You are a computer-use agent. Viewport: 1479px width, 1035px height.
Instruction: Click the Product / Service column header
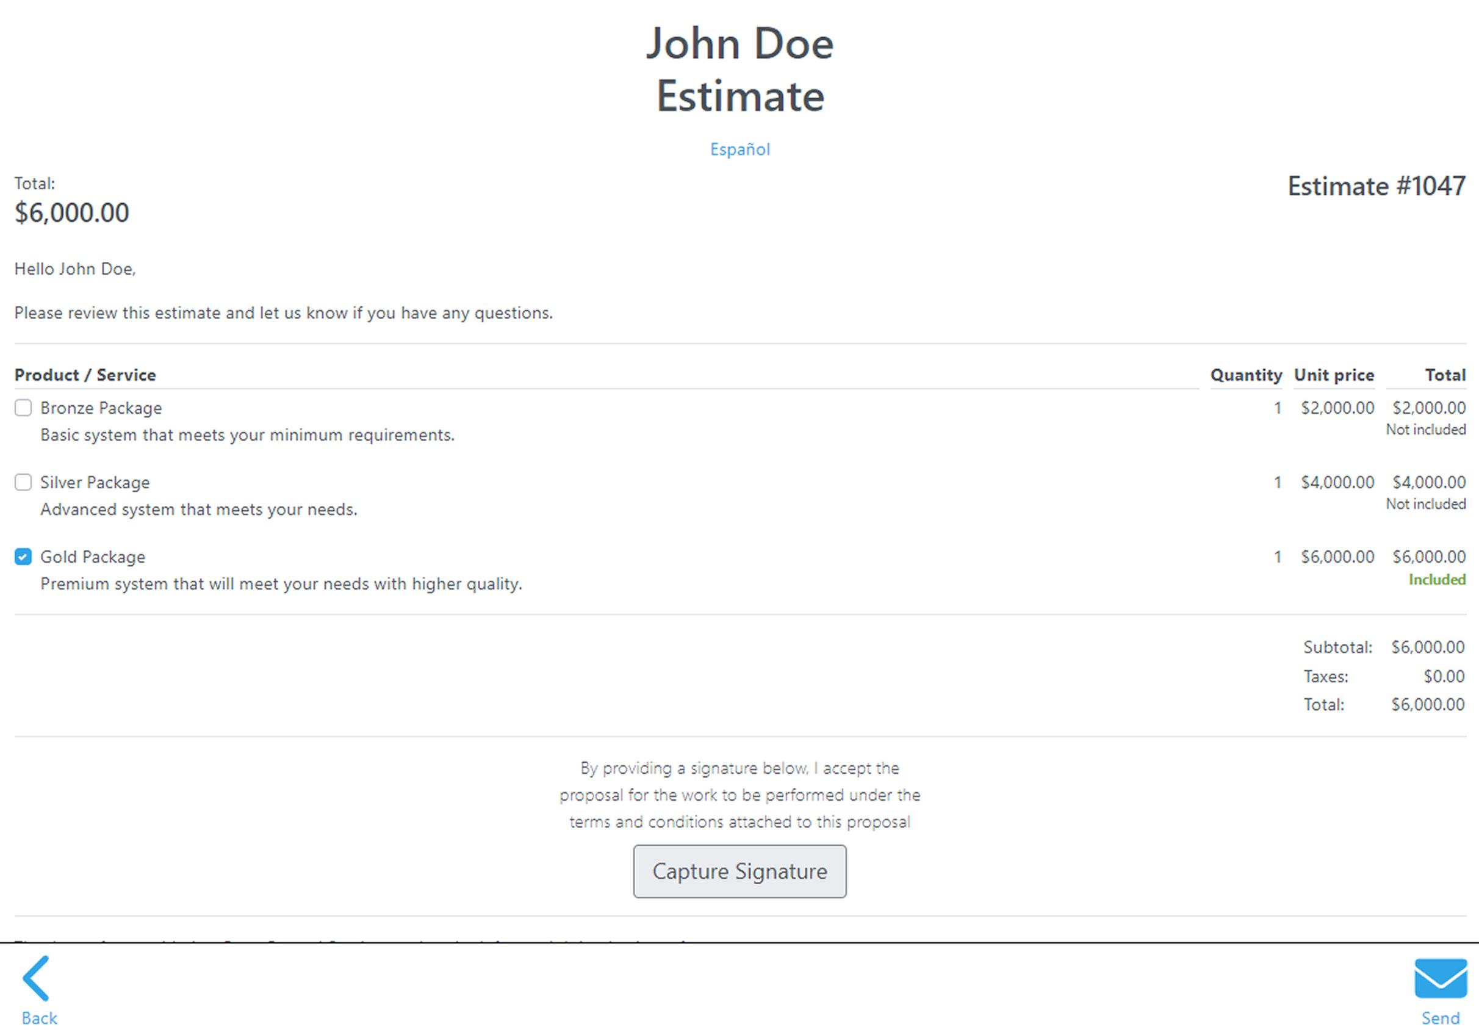coord(85,375)
